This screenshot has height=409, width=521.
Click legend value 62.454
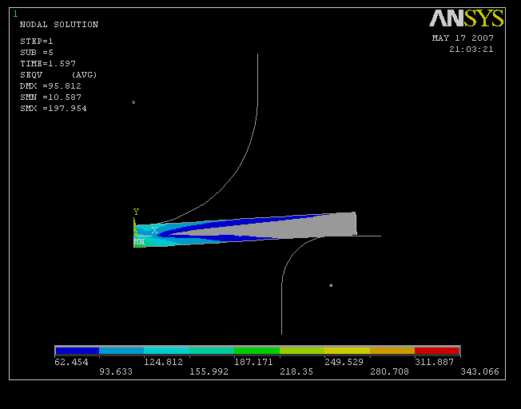71,362
